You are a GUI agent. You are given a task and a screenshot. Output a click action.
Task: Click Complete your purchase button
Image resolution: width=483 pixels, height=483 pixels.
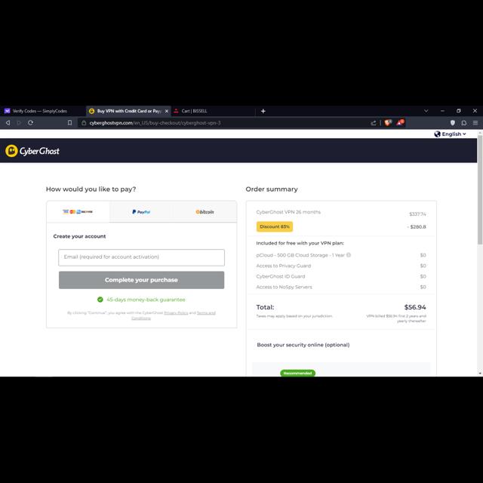pos(141,280)
